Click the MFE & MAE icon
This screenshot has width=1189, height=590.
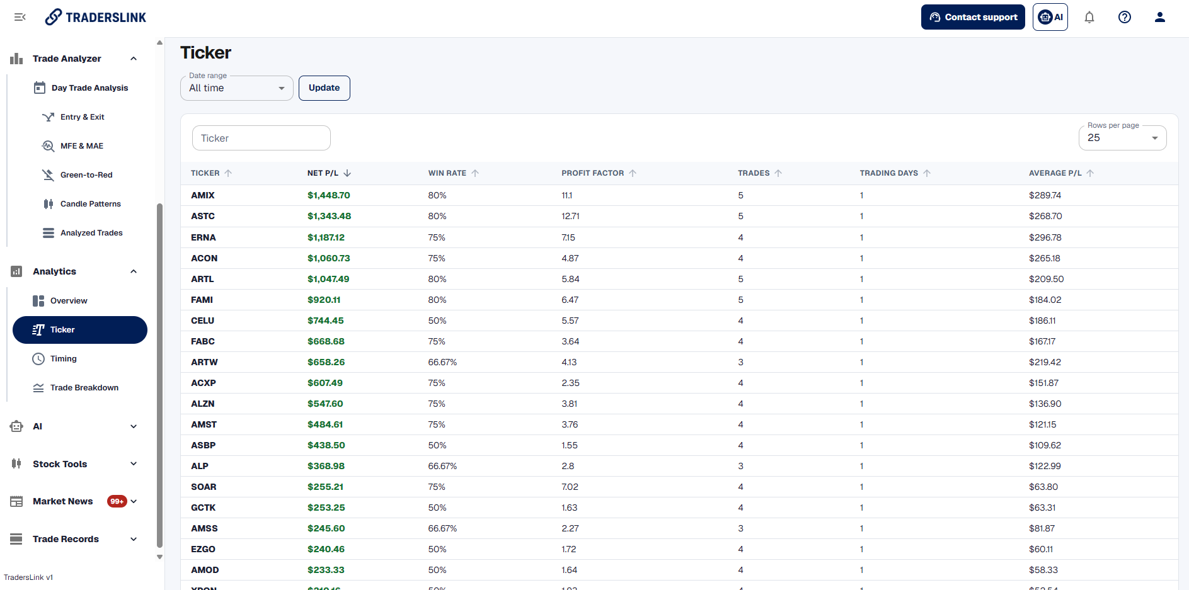48,146
